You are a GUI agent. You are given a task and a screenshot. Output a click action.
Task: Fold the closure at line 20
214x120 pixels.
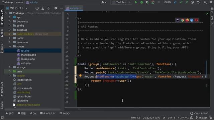(x=77, y=77)
